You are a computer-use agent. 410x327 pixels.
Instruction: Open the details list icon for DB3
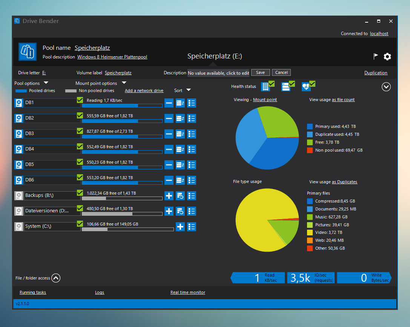coord(192,134)
